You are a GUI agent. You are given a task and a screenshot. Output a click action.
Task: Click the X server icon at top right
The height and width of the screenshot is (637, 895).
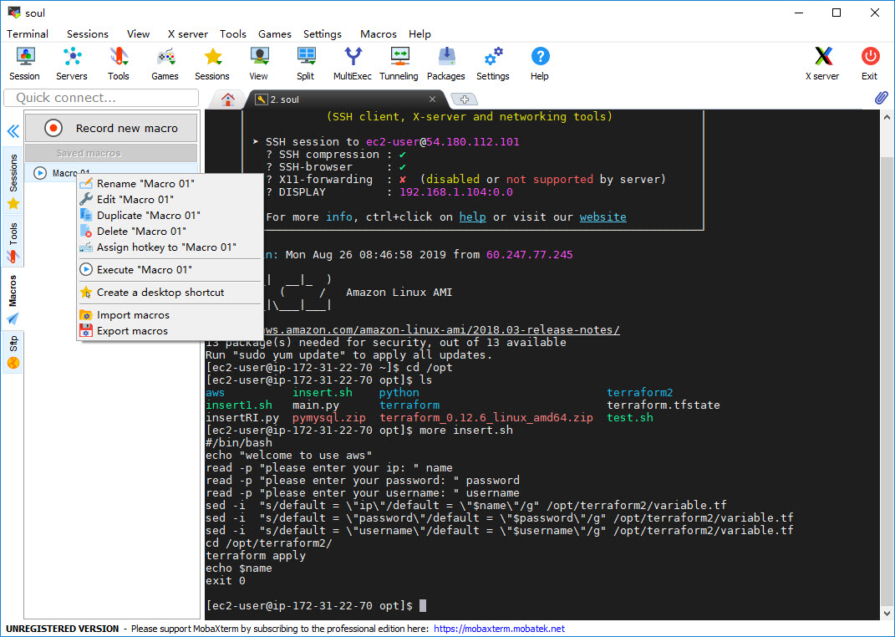pos(822,64)
